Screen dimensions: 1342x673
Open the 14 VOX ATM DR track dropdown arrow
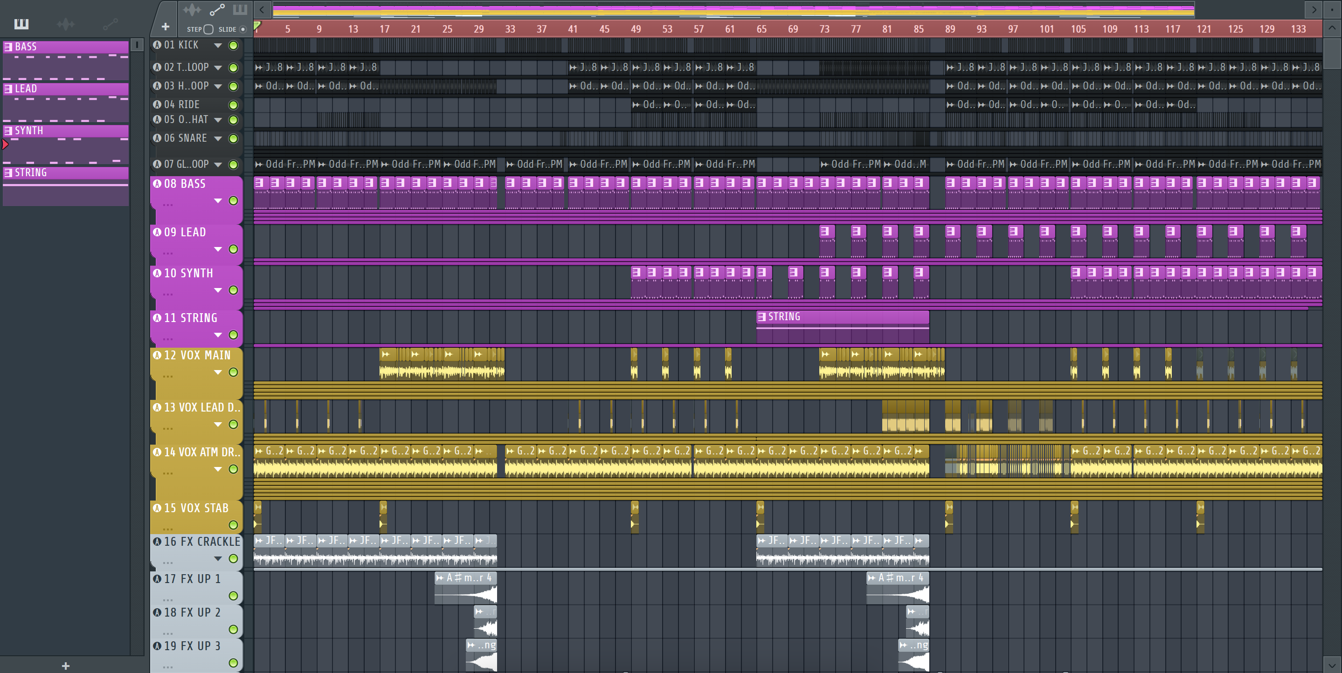point(218,469)
